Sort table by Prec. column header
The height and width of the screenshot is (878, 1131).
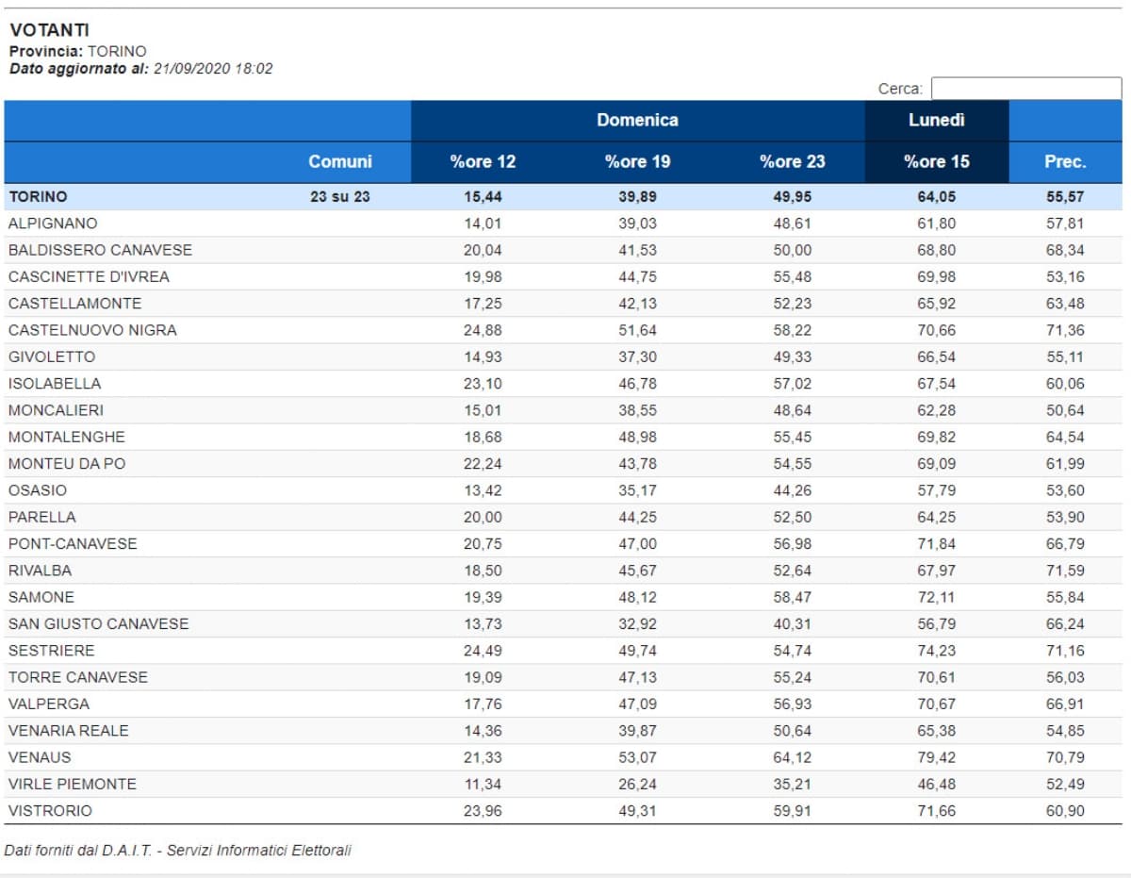(1065, 161)
